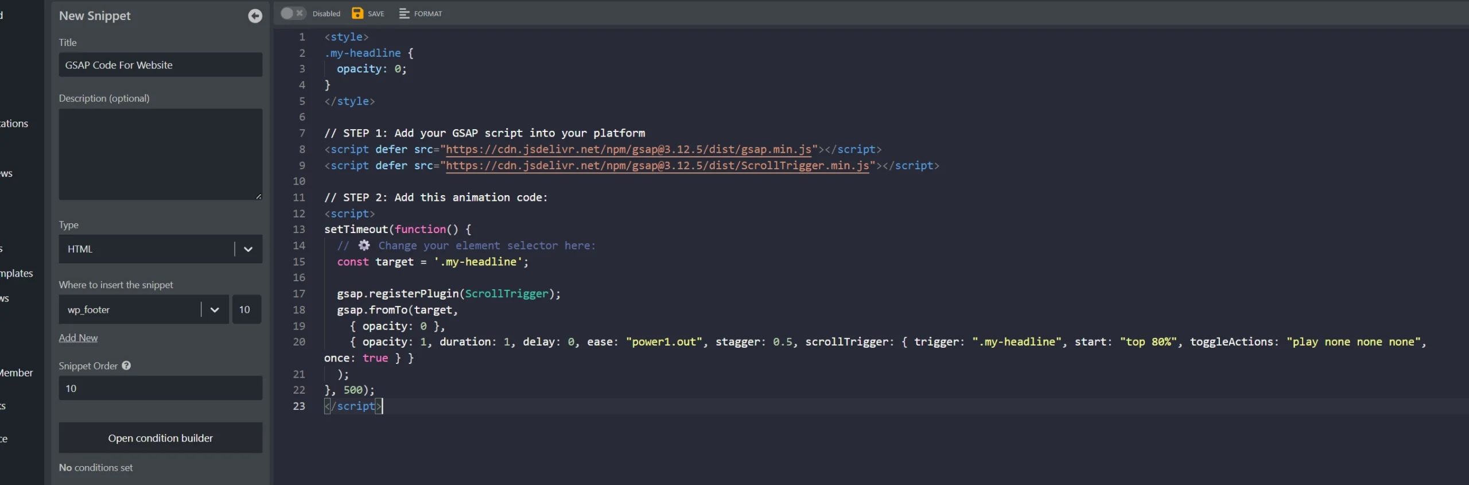Click the gear emoji in line 14 comment

(364, 246)
